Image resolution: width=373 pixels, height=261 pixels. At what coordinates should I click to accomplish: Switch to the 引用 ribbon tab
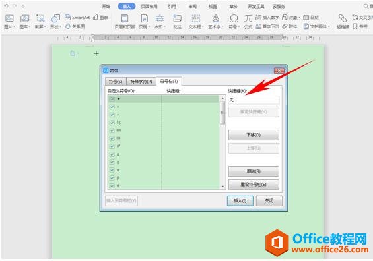tap(172, 6)
